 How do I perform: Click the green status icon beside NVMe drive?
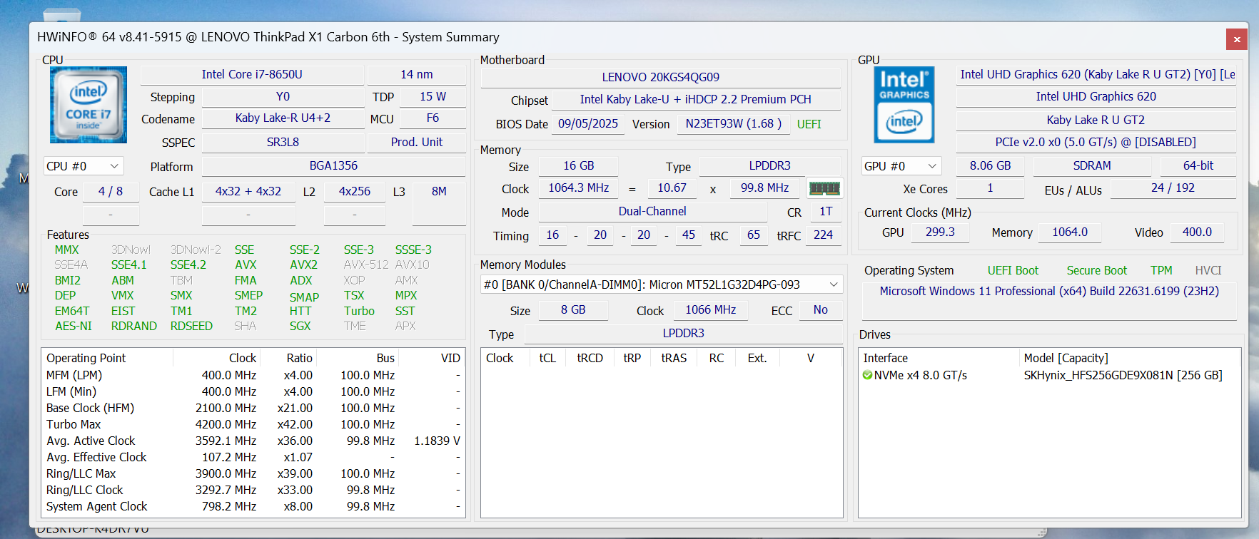867,375
